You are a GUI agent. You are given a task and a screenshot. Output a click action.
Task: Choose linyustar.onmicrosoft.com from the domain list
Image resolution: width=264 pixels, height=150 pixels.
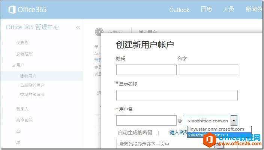point(219,129)
